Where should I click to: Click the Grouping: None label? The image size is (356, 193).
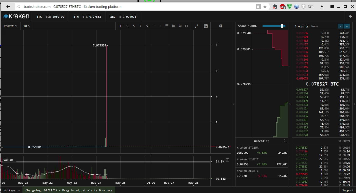(x=306, y=26)
